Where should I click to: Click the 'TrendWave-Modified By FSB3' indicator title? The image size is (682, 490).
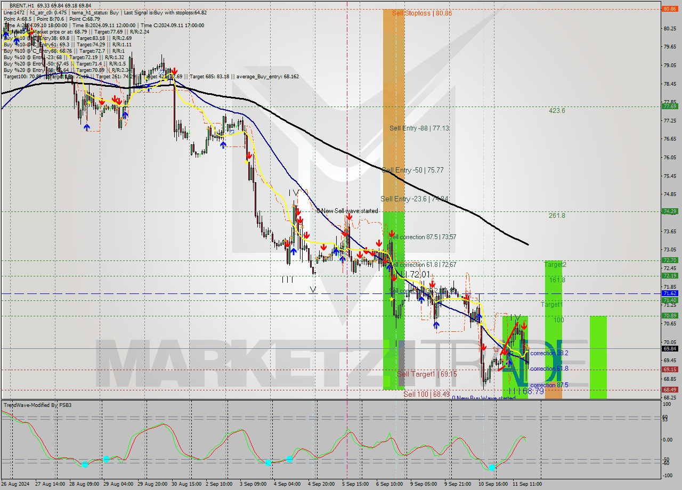38,405
